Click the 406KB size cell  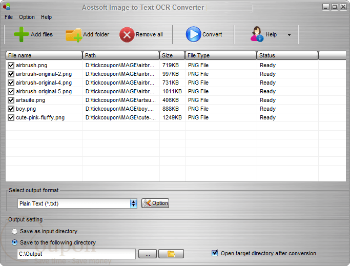(x=171, y=100)
